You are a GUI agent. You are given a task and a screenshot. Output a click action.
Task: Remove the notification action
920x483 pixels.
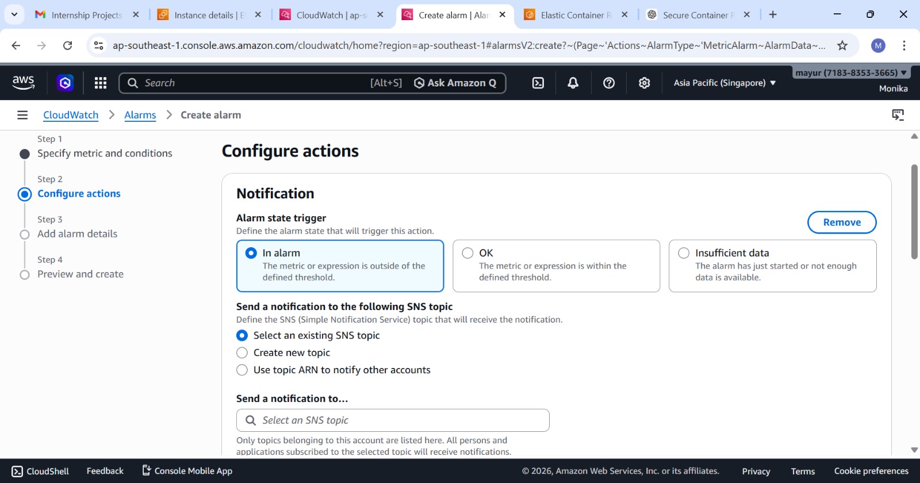842,223
